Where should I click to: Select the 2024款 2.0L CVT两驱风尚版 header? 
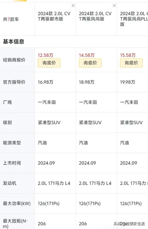[95, 16]
